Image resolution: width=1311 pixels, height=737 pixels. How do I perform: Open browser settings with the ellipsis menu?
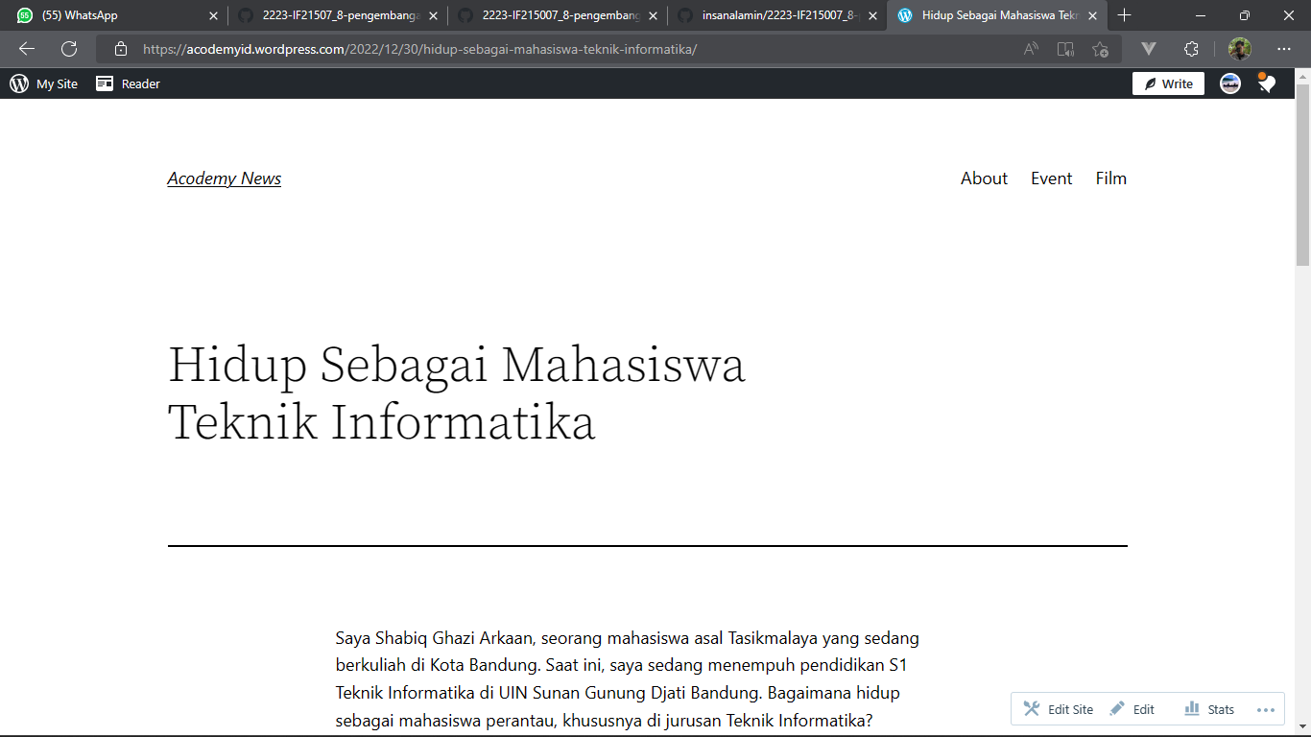coord(1284,49)
